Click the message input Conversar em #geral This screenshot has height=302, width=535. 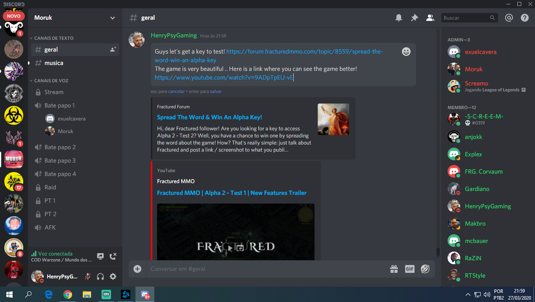[265, 269]
